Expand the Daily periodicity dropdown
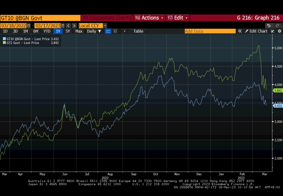 click(94, 31)
